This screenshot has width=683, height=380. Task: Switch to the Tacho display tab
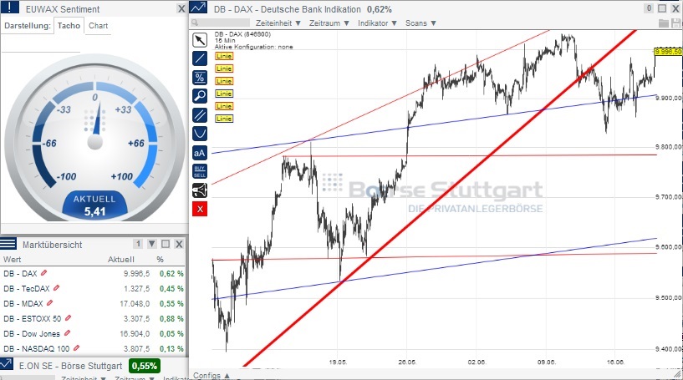(x=69, y=26)
